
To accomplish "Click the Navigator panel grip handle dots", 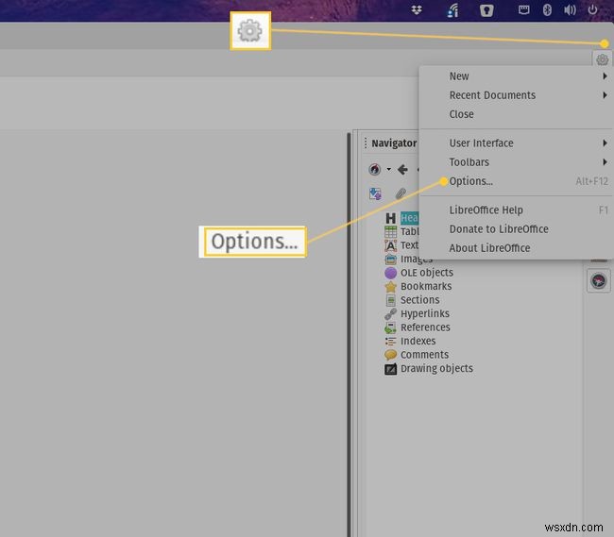I will point(366,143).
